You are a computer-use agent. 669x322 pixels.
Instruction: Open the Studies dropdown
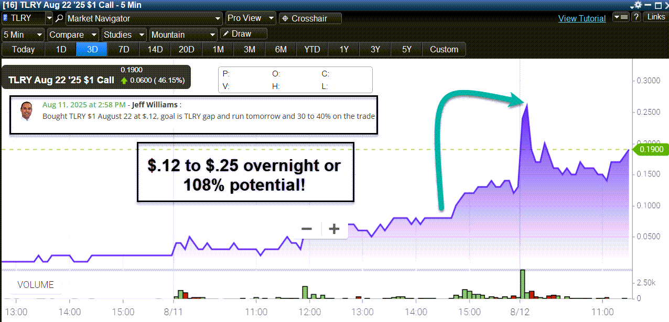coord(124,35)
